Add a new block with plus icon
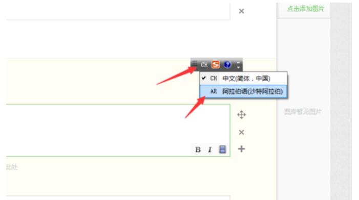The image size is (359, 200). (241, 149)
